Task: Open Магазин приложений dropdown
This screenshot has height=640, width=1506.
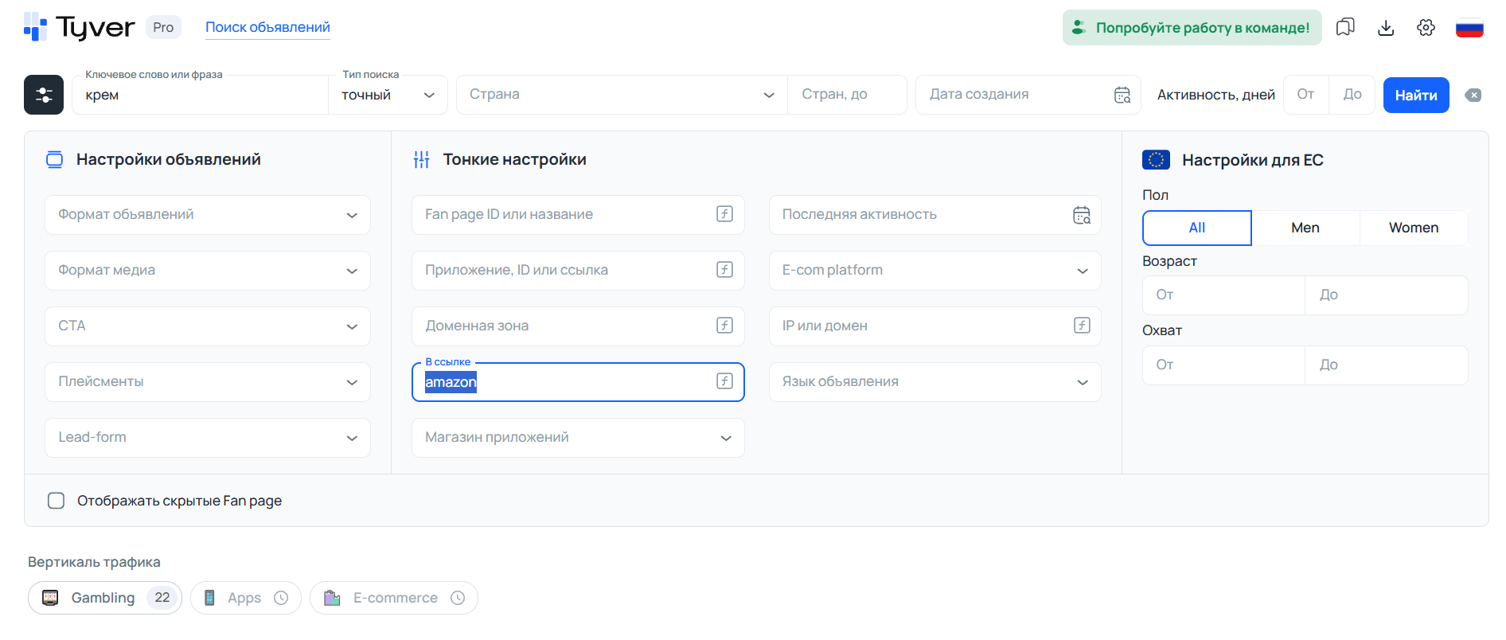Action: pos(578,438)
